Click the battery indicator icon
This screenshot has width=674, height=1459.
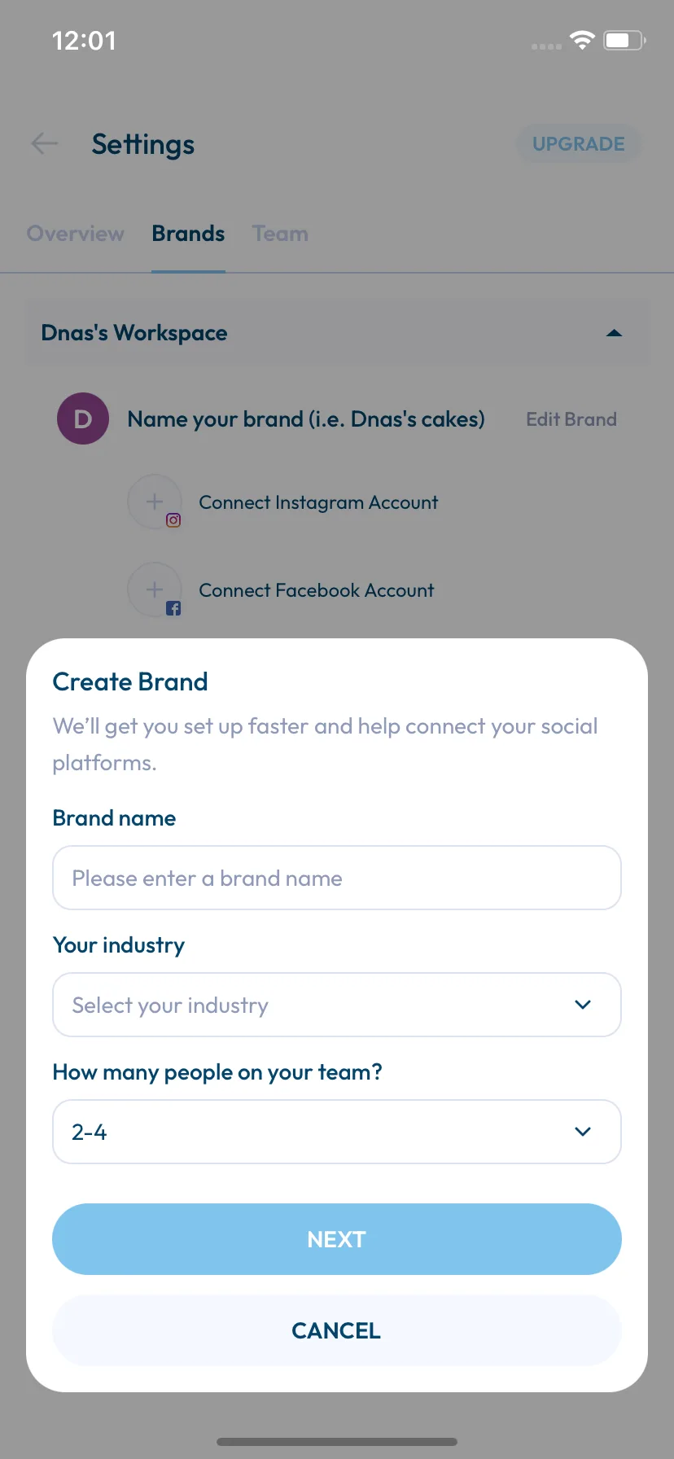point(624,40)
